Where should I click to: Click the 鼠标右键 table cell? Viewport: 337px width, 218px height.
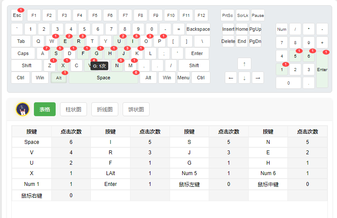click(32, 195)
